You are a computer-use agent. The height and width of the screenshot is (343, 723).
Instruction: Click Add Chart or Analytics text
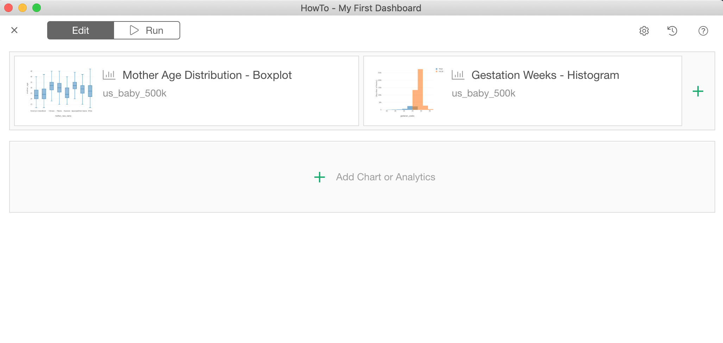coord(385,177)
